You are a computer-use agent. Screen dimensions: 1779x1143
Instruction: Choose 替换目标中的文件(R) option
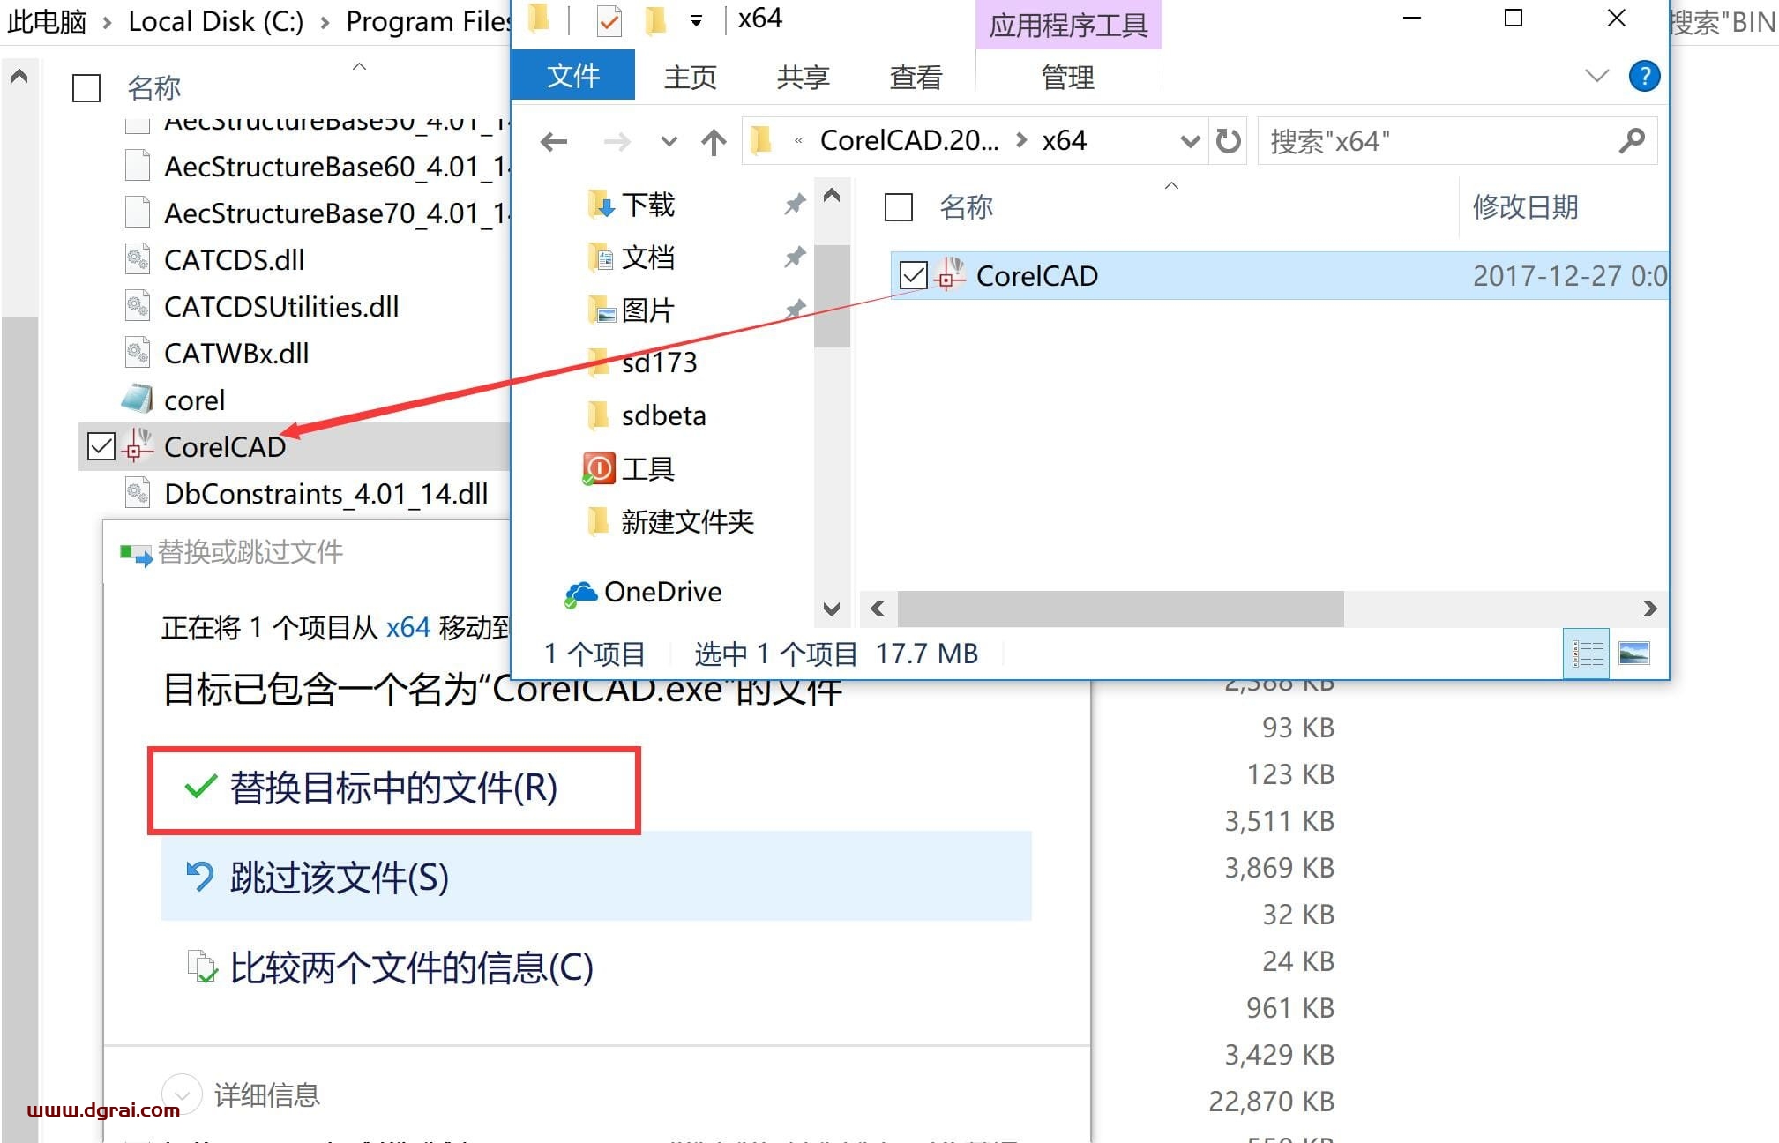(393, 788)
